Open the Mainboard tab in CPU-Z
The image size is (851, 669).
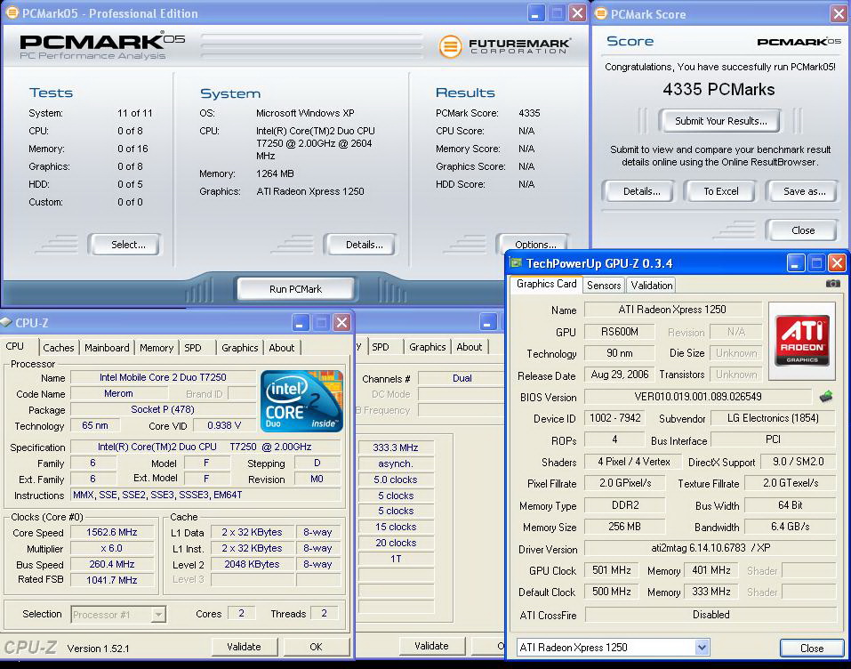107,348
